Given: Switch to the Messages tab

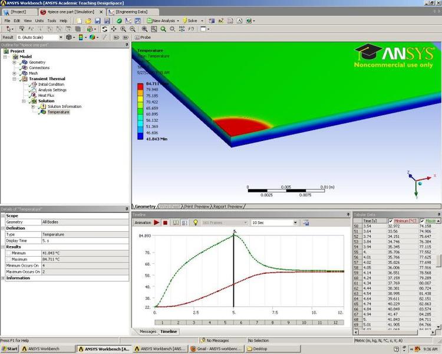Looking at the screenshot, I should tap(148, 332).
